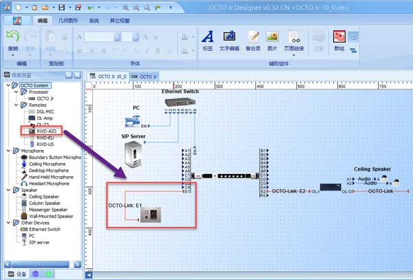Click the 备忘录 memo icon
413x280 pixels.
point(253,38)
